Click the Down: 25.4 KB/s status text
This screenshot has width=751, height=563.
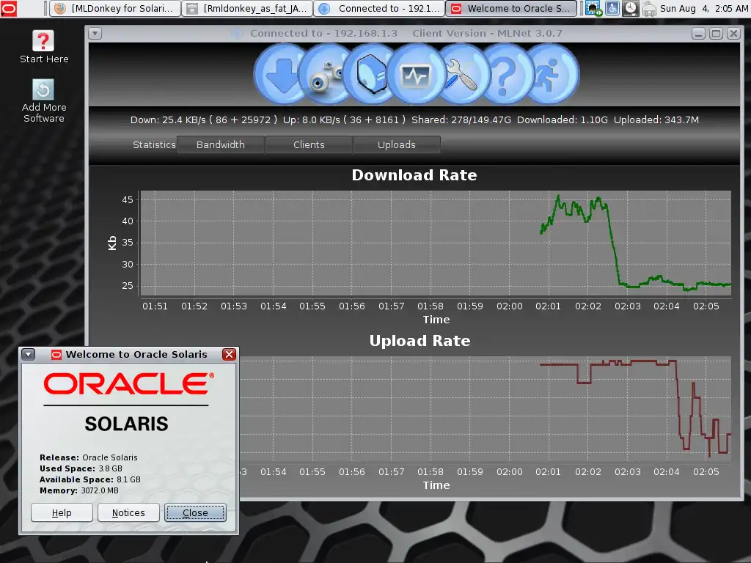[204, 119]
